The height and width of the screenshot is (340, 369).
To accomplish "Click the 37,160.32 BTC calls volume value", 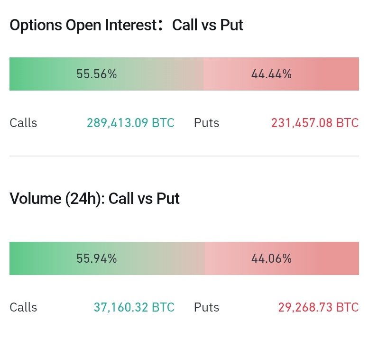I will [x=134, y=307].
